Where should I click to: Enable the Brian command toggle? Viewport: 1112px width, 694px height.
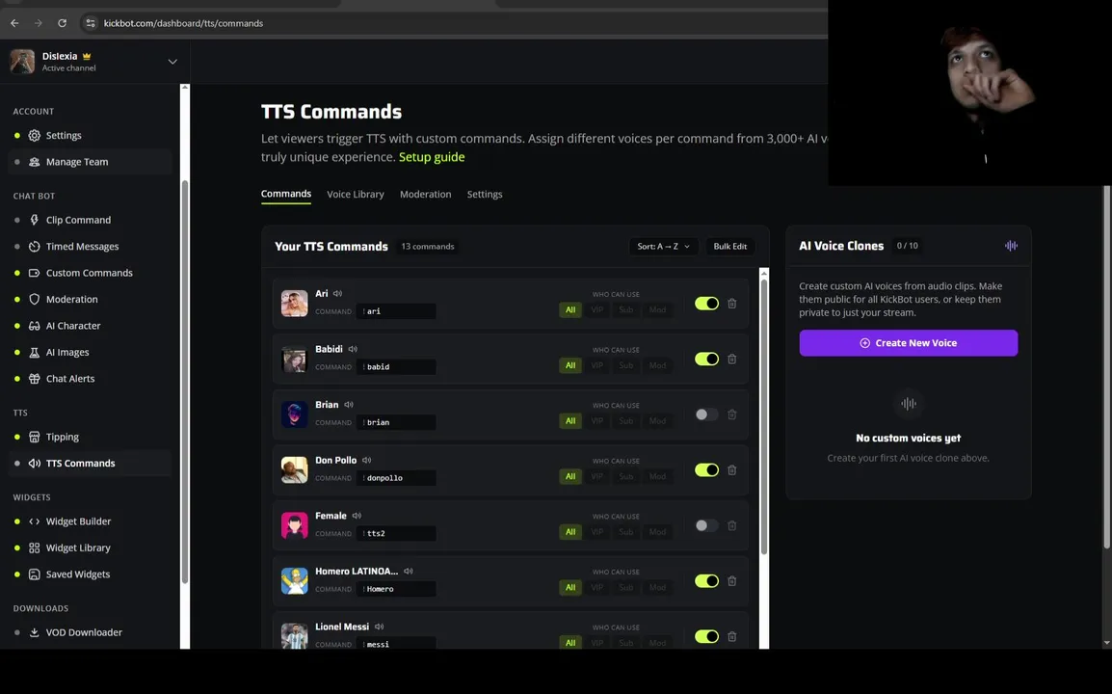click(706, 414)
